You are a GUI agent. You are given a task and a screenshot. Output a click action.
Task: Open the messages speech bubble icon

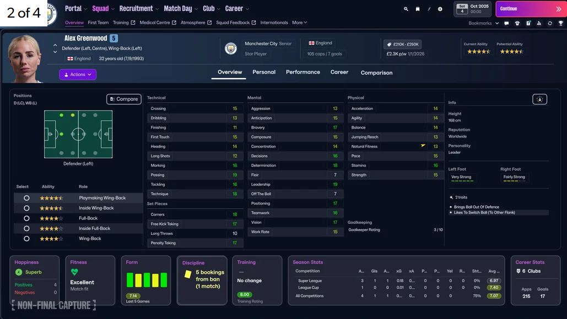tap(506, 23)
